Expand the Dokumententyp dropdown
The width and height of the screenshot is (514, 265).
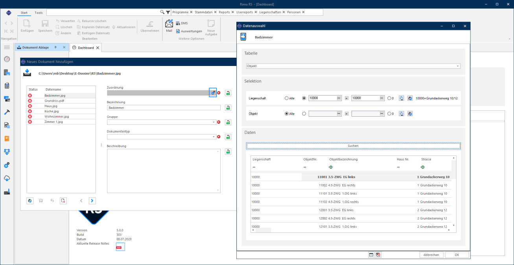coord(214,137)
